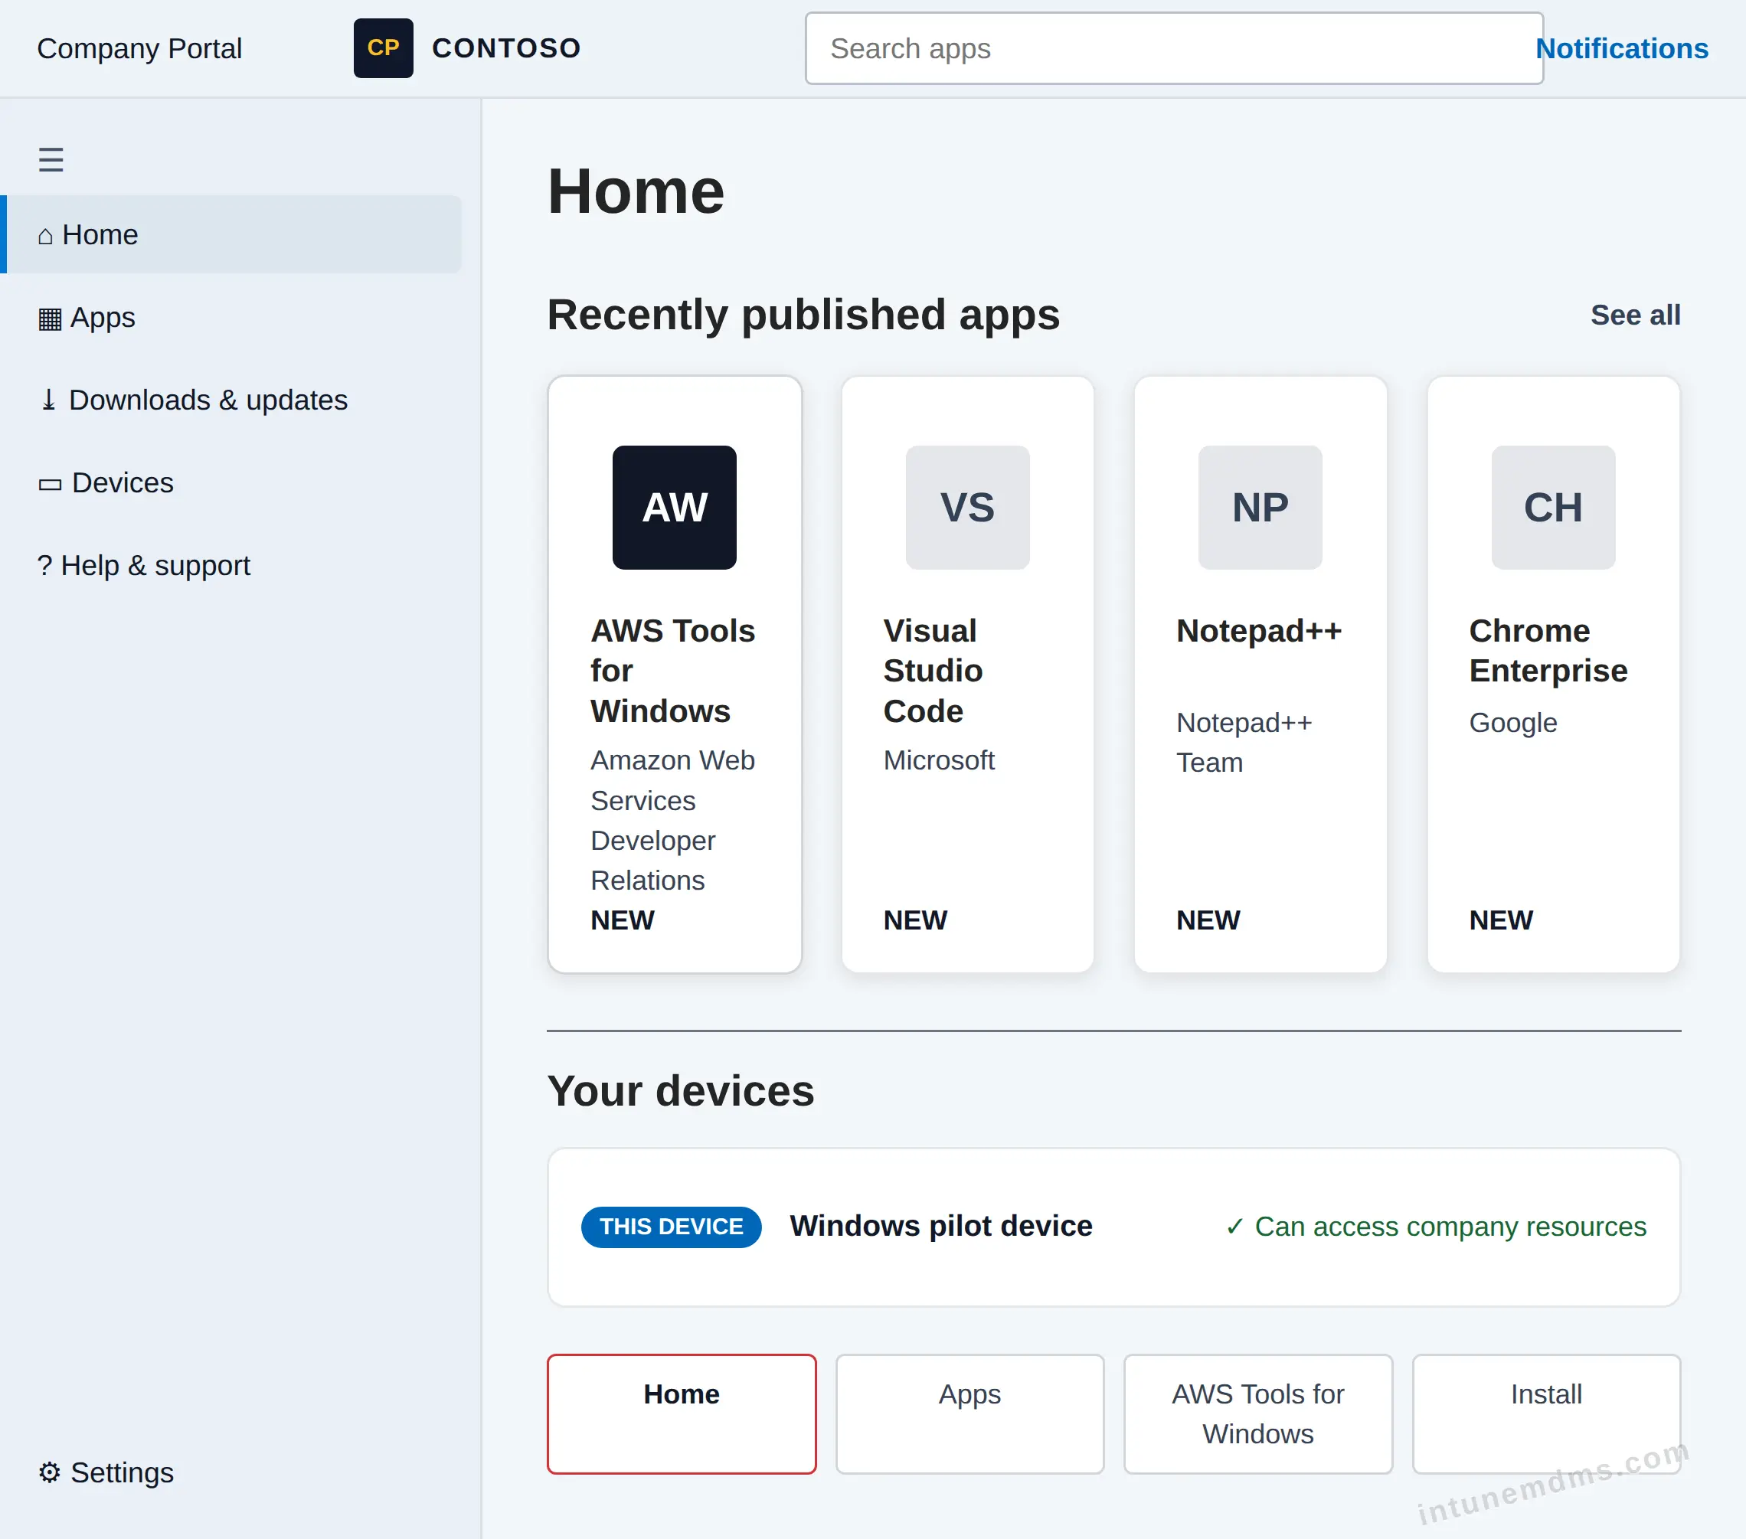The width and height of the screenshot is (1746, 1539).
Task: Open the Windows pilot device entry
Action: click(1114, 1227)
